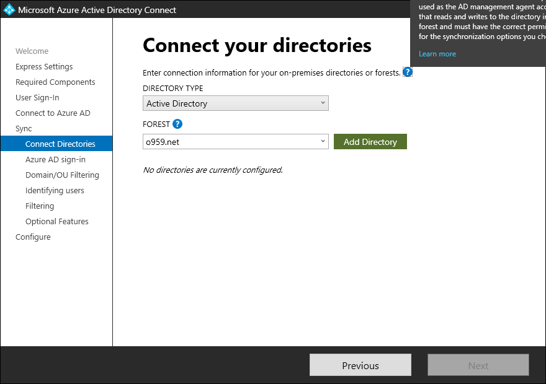Viewport: 546px width, 384px height.
Task: Click the 'Connect your directories' heading
Action: [257, 46]
